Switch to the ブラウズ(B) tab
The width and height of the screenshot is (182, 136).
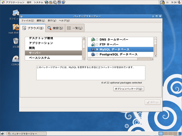coord(33,28)
